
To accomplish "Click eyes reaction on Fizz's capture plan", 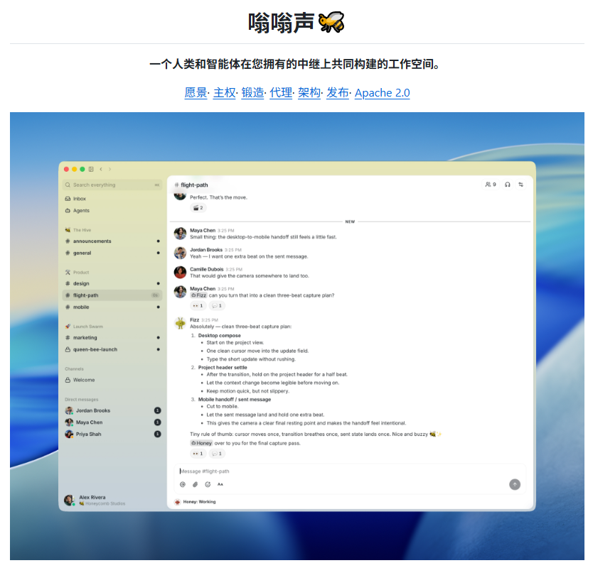I will point(198,454).
